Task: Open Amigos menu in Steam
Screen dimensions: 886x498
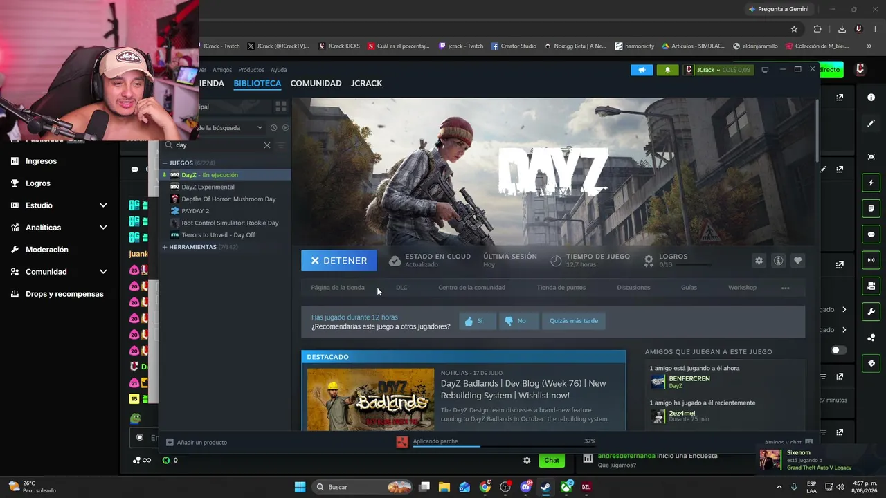Action: (222, 70)
